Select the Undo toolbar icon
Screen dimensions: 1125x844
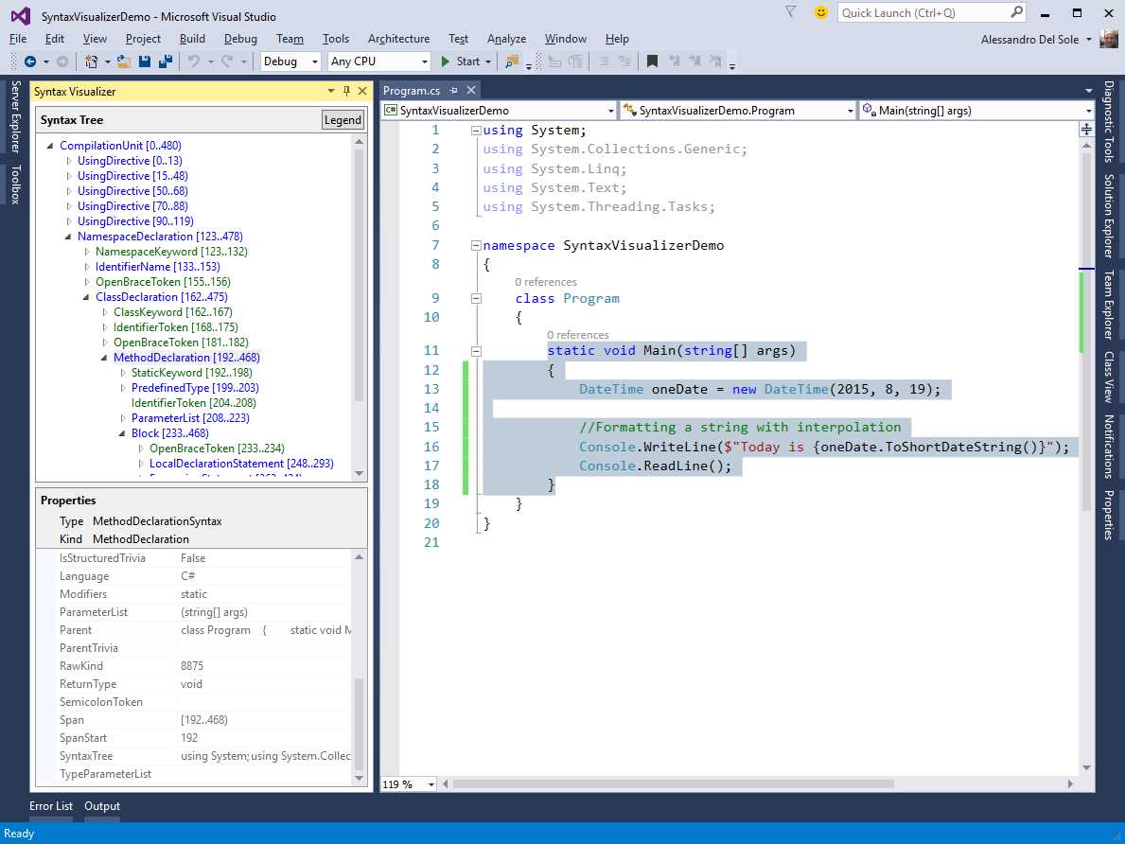(x=192, y=61)
